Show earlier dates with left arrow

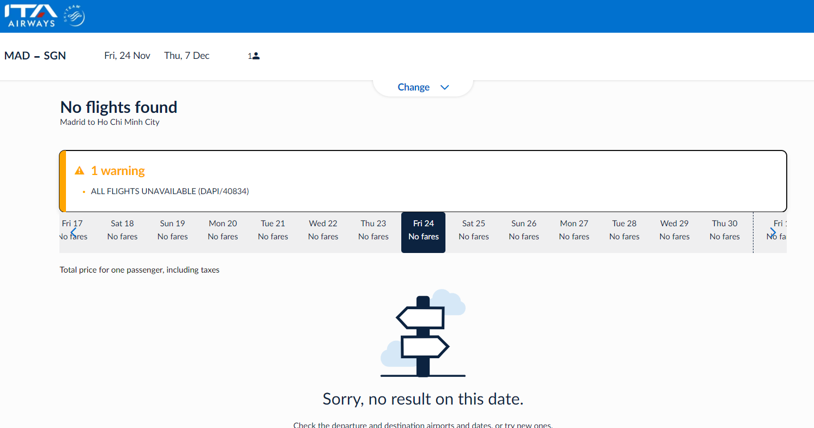(73, 232)
